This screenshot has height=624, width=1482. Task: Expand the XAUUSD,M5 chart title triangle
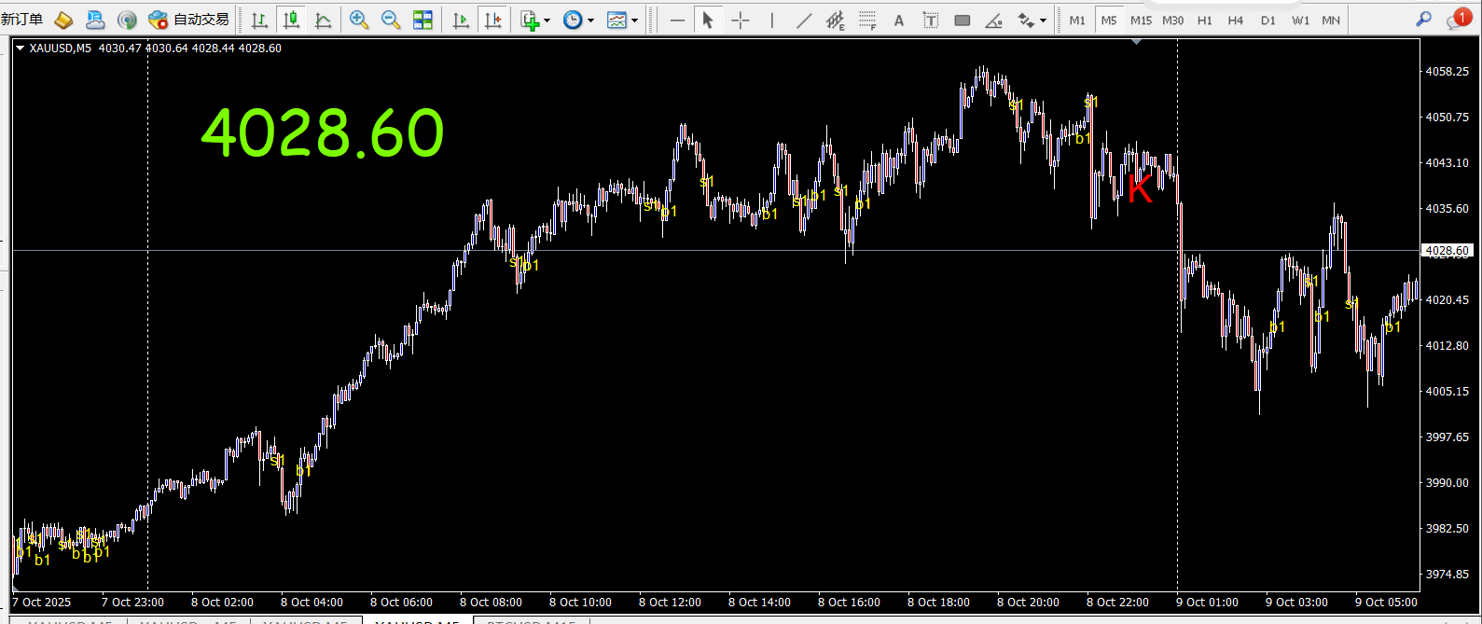click(x=21, y=48)
